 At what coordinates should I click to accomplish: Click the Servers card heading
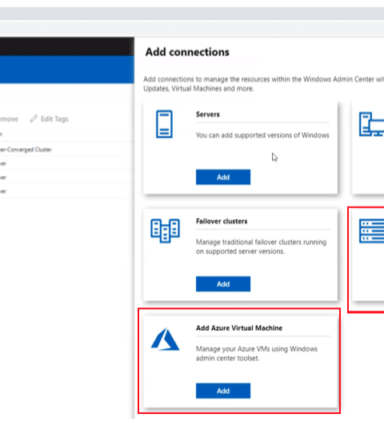pyautogui.click(x=208, y=115)
